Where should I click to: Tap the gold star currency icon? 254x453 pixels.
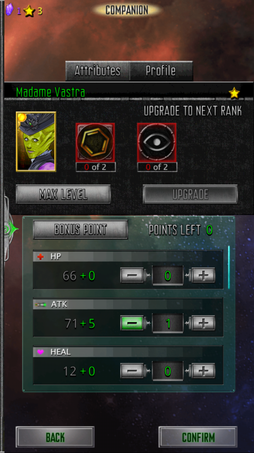pos(29,11)
